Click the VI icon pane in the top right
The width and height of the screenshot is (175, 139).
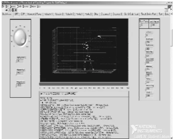(170, 8)
